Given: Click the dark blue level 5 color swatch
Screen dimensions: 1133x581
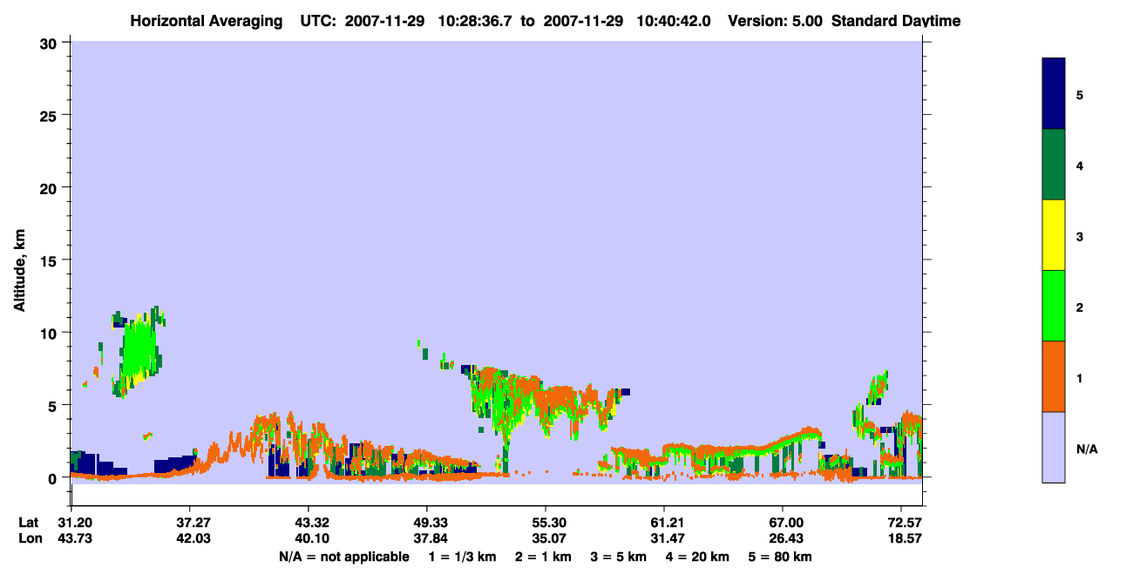Looking at the screenshot, I should click(1054, 94).
